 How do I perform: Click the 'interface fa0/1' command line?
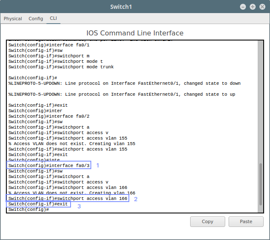tap(49, 45)
